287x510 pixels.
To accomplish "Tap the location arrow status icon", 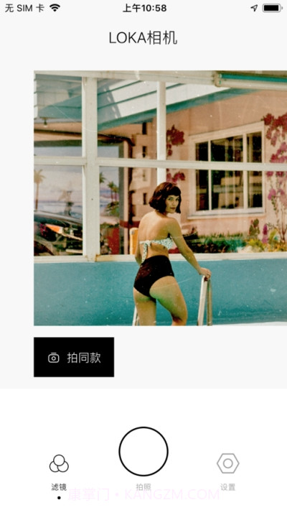I will point(254,8).
